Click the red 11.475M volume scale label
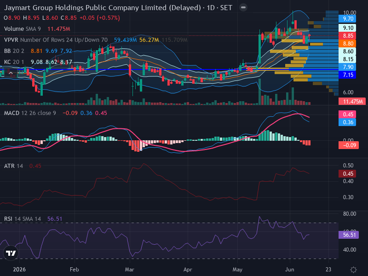The height and width of the screenshot is (276, 368). point(352,101)
